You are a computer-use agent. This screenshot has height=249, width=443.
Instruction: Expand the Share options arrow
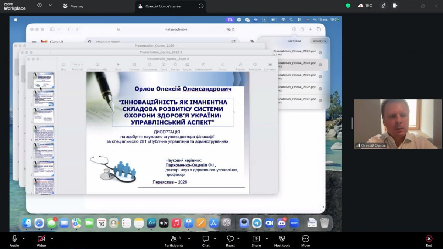(x=267, y=238)
